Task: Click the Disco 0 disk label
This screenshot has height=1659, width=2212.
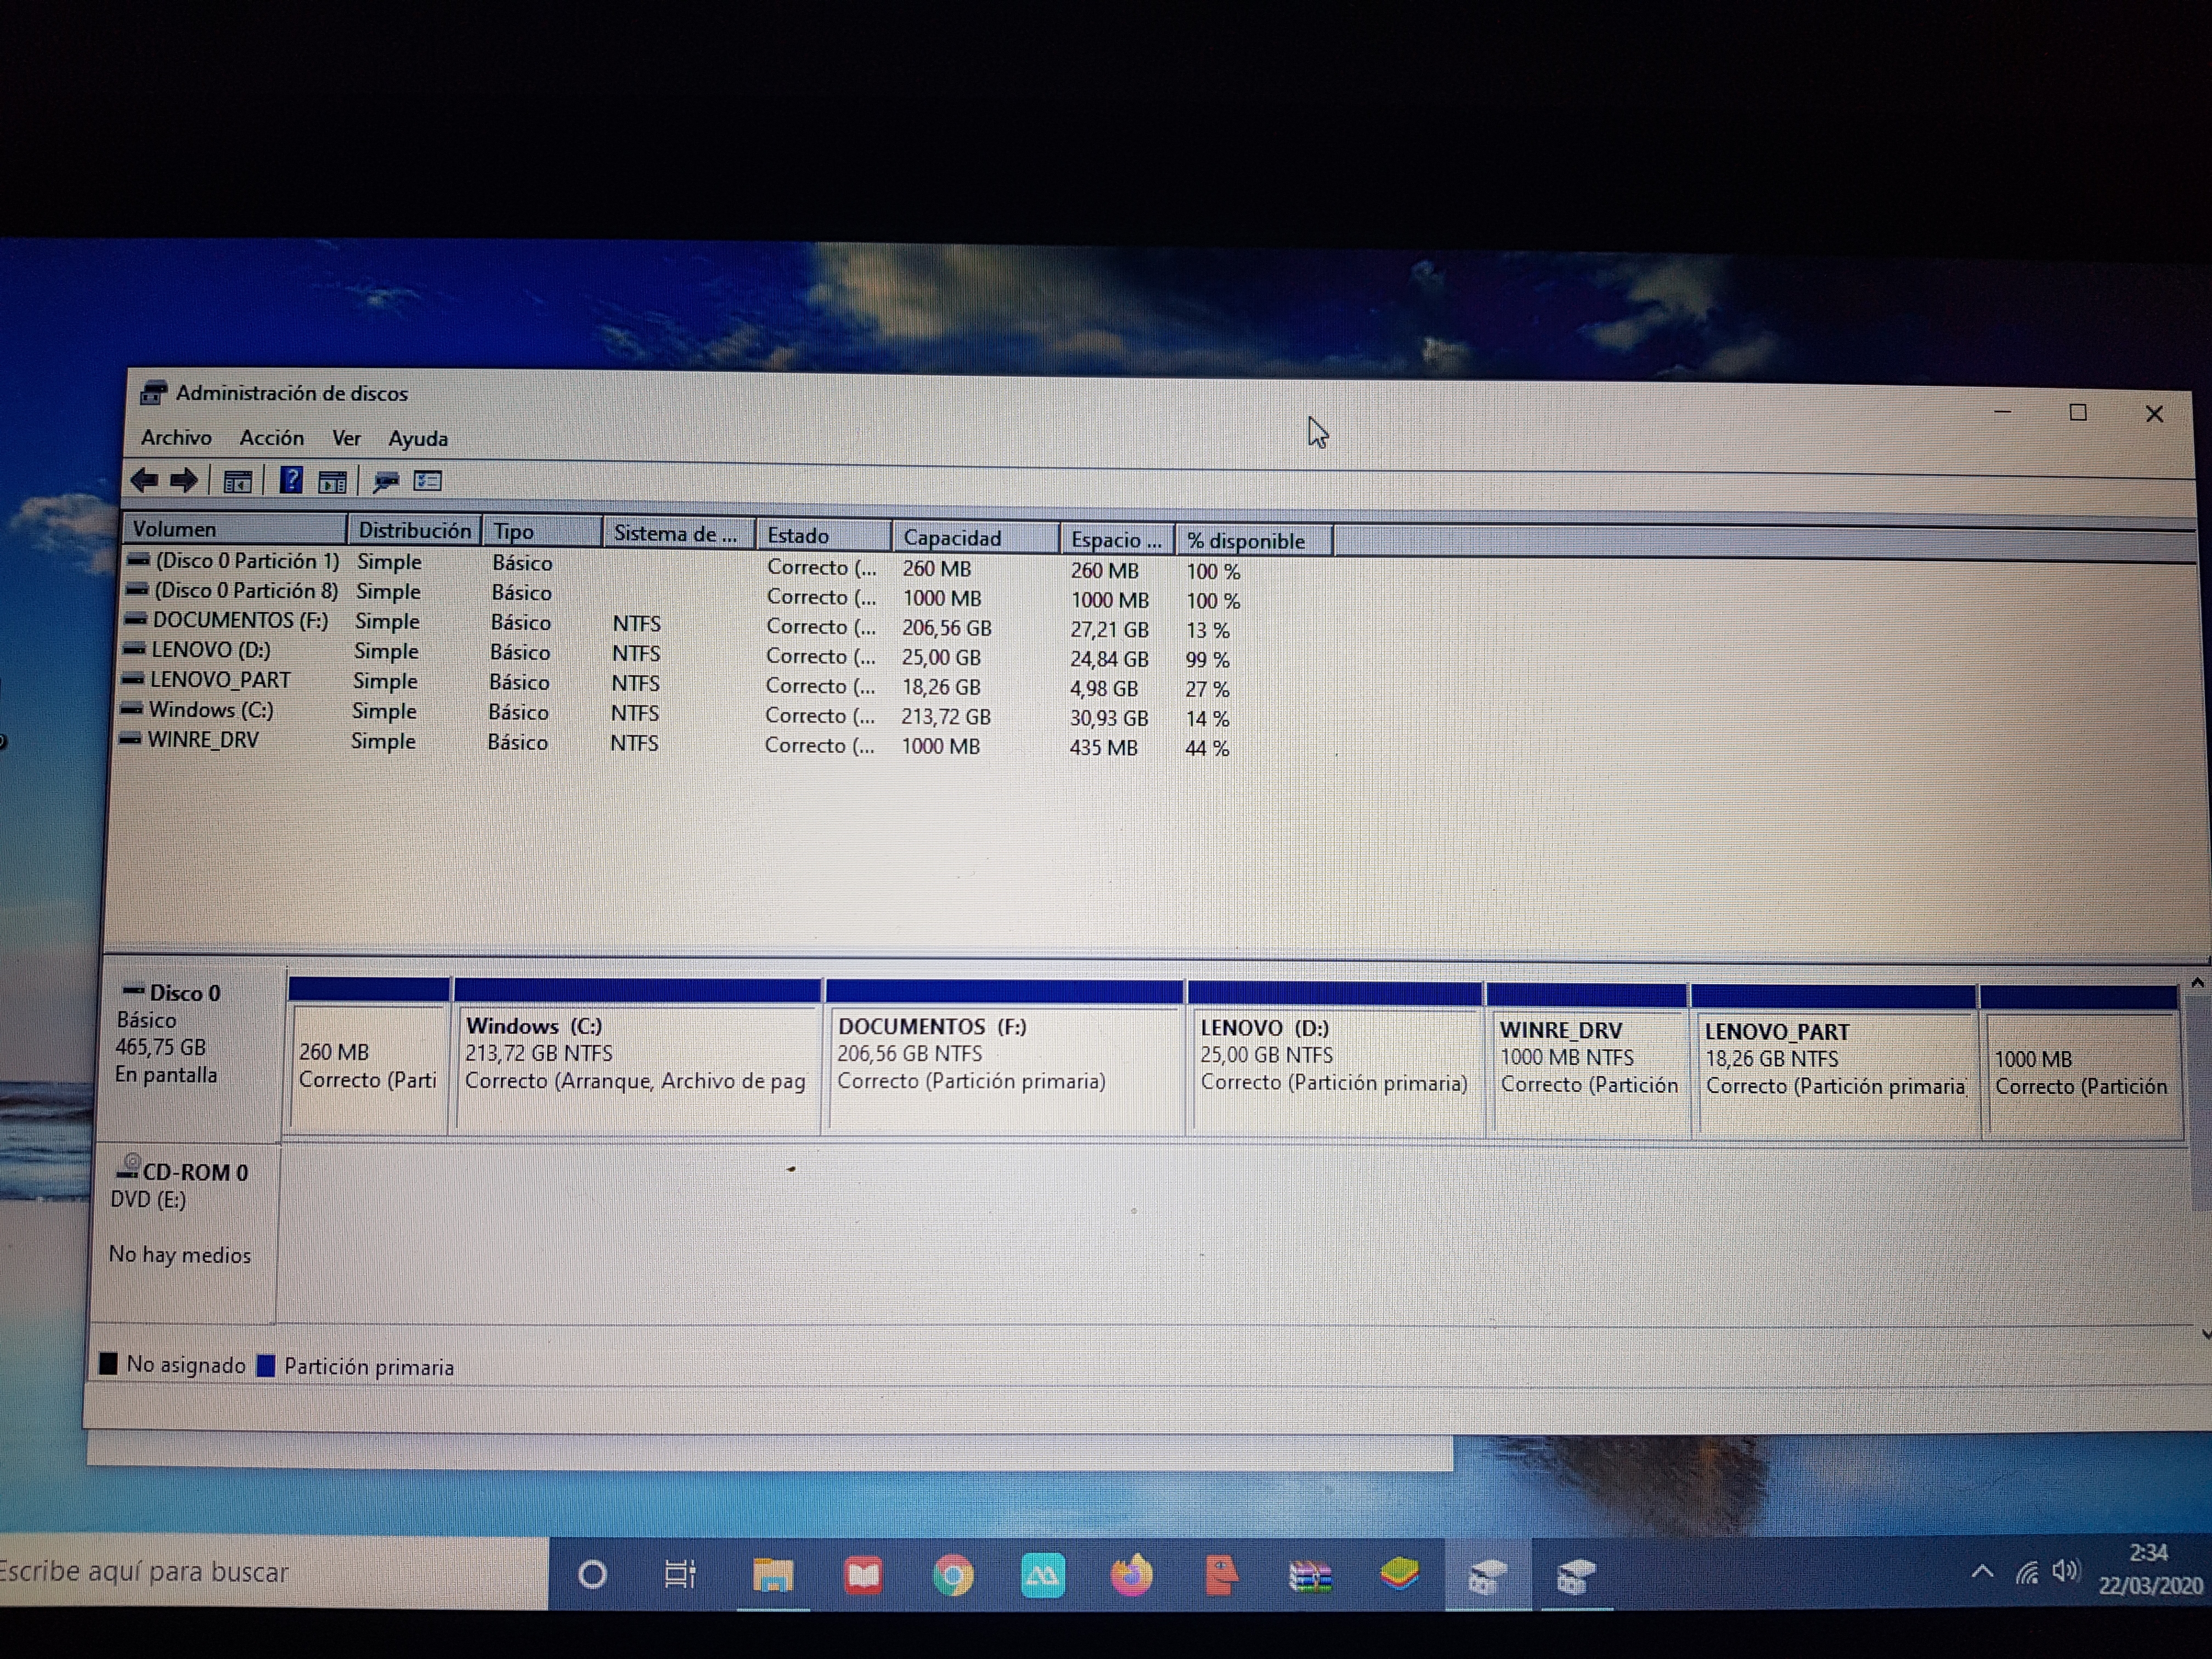Action: pos(184,993)
